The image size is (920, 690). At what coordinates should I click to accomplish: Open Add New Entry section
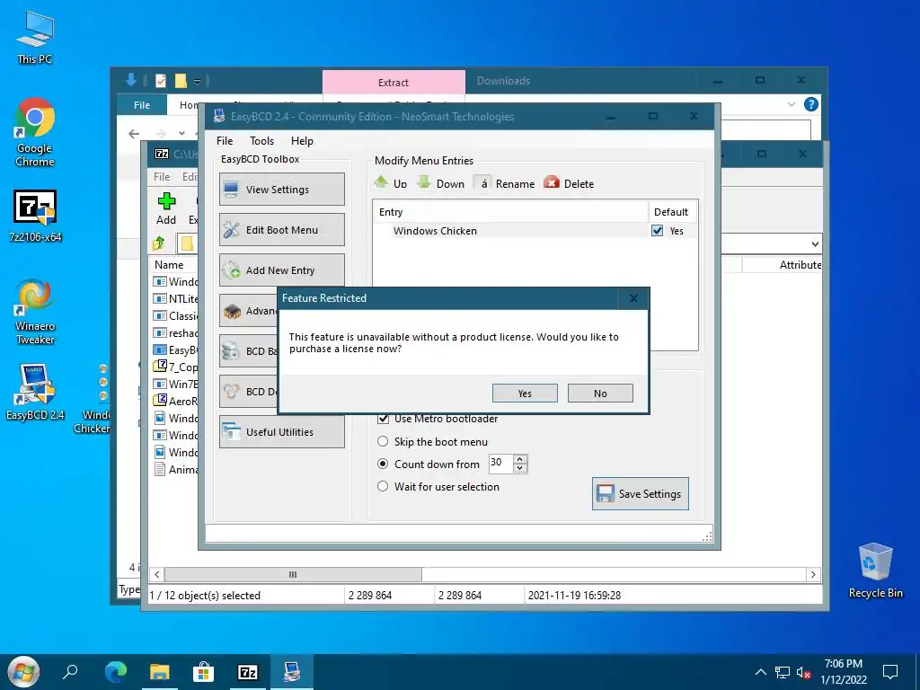[281, 270]
